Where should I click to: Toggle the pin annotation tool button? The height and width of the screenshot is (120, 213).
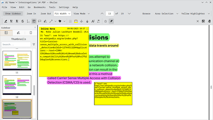tap(111, 21)
